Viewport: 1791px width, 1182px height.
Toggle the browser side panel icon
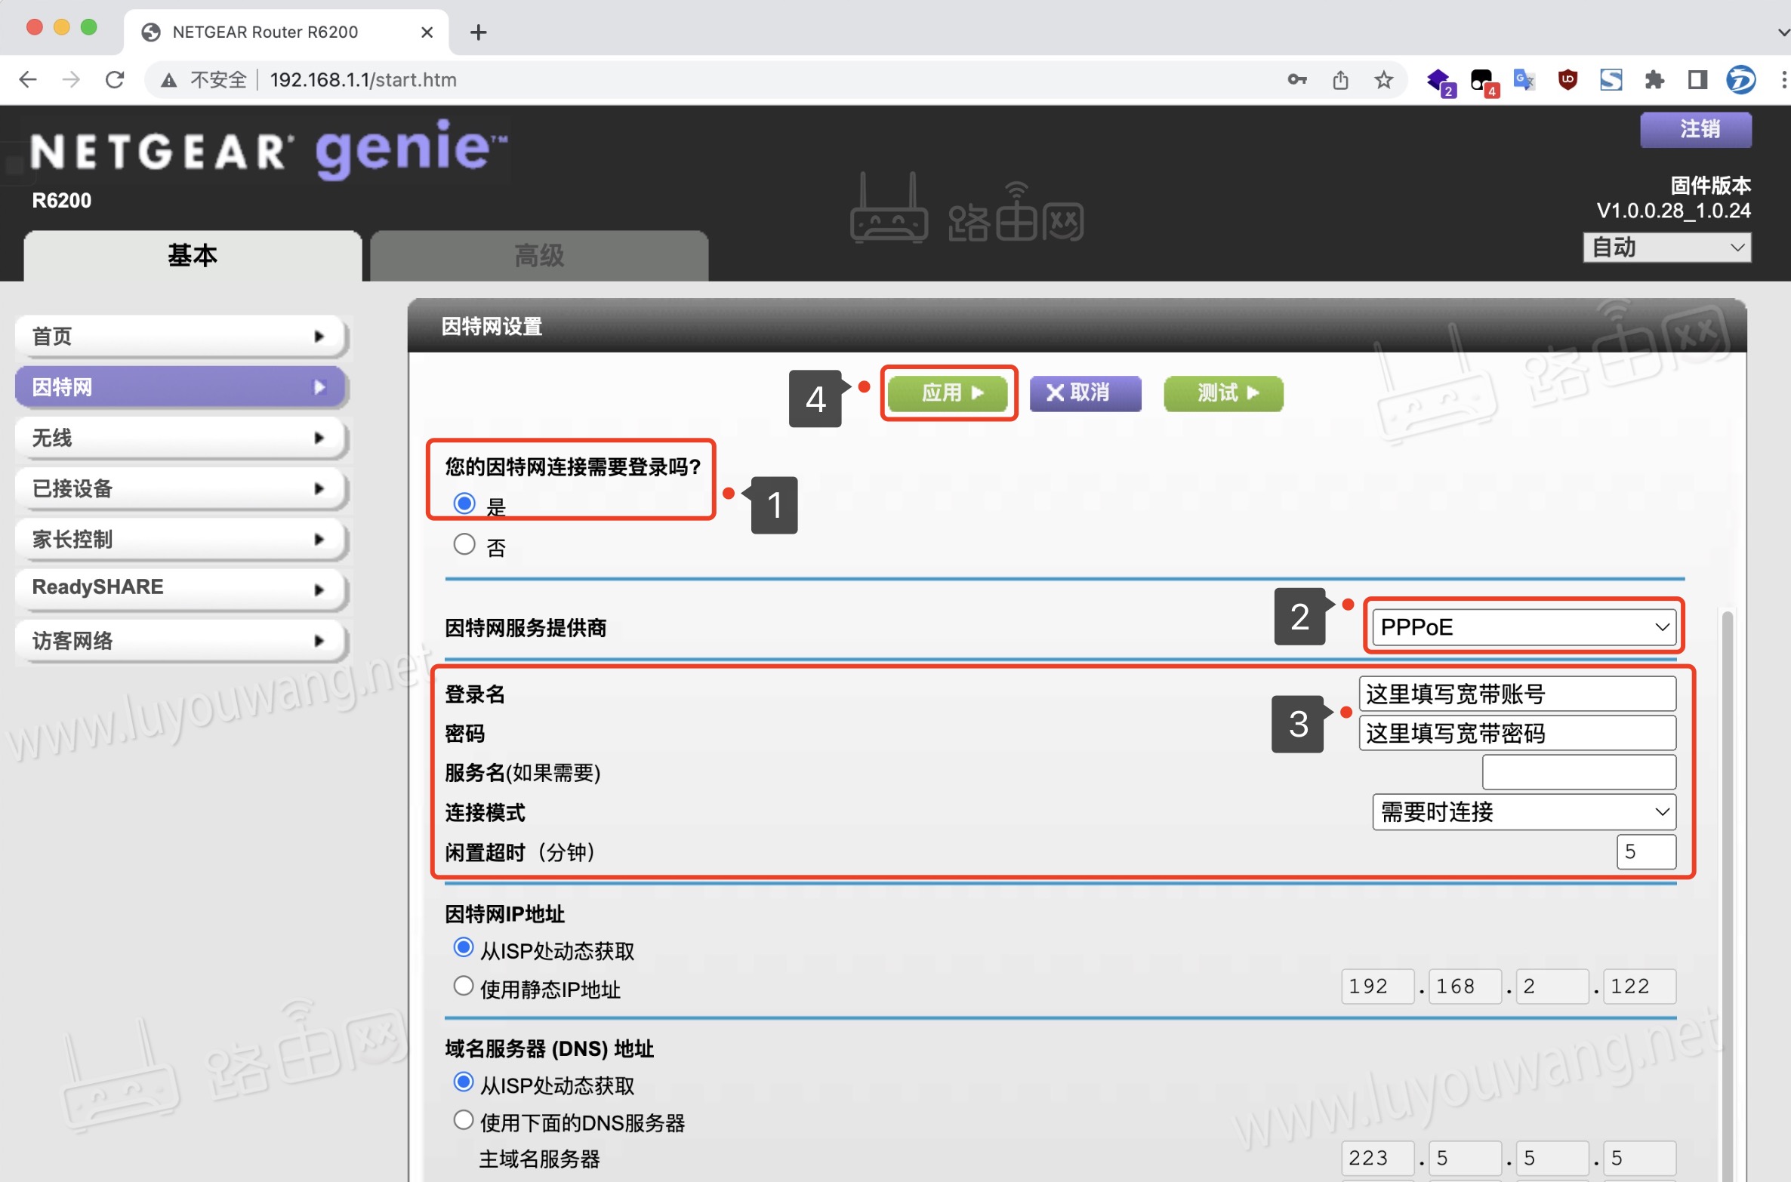tap(1697, 79)
